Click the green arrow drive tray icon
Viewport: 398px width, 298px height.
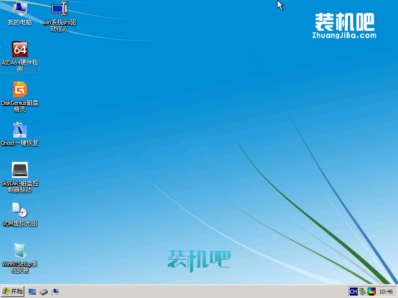(363, 292)
